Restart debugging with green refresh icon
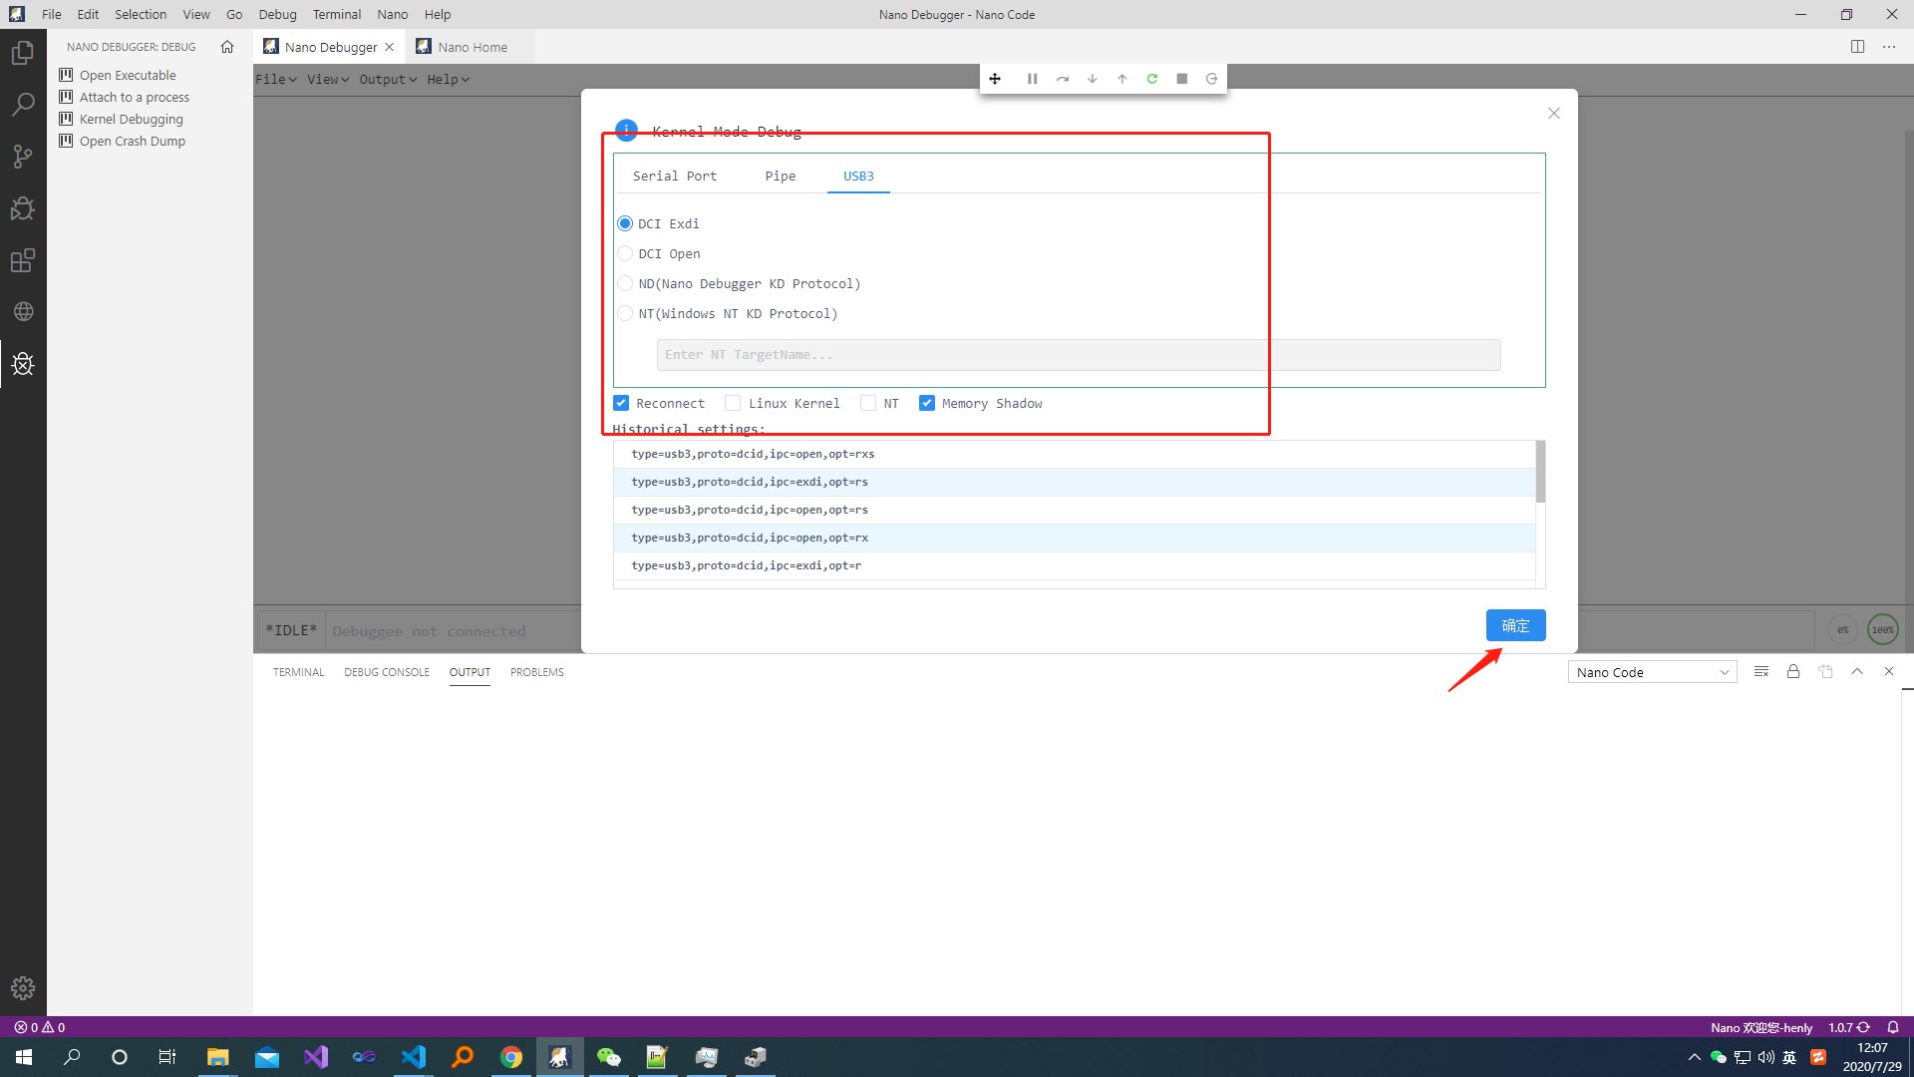This screenshot has height=1077, width=1914. (x=1152, y=79)
